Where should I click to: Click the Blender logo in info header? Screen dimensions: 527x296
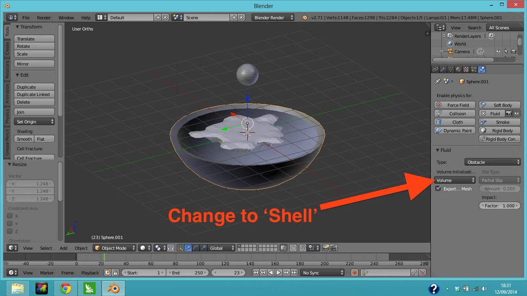[x=304, y=17]
